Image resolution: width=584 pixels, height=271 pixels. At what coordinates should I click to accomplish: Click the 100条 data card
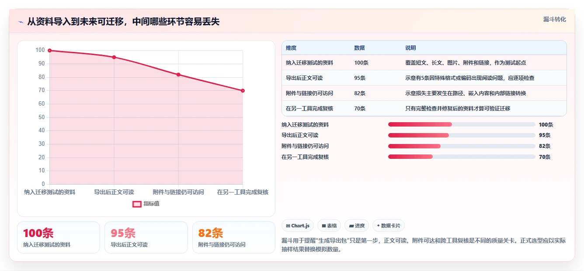(x=59, y=237)
